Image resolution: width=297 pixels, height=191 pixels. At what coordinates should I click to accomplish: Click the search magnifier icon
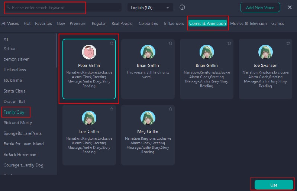pos(8,7)
